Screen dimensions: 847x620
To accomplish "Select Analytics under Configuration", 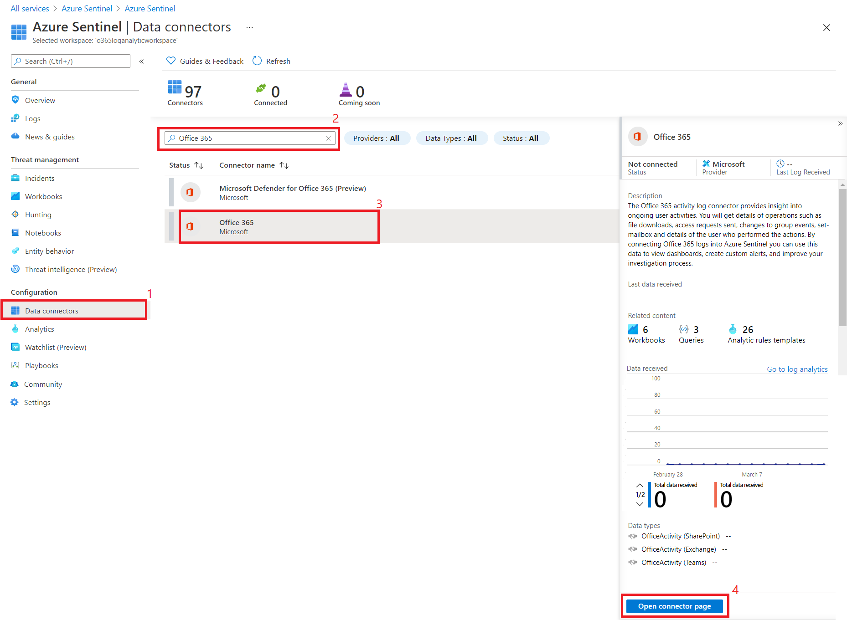I will 39,329.
